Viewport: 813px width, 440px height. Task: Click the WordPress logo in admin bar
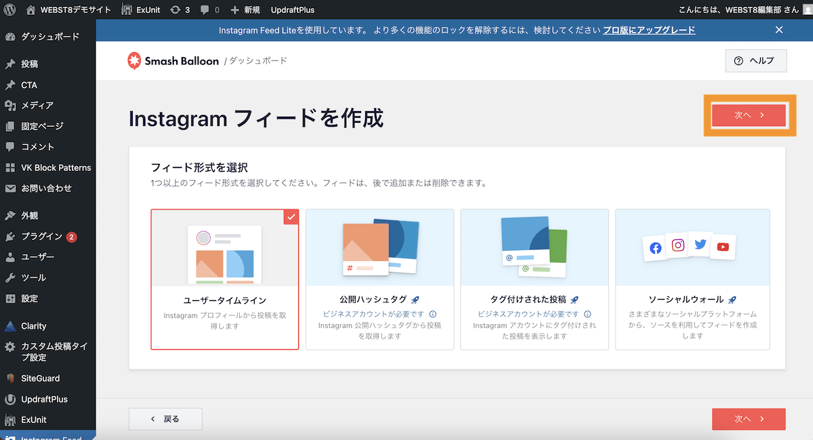[x=10, y=10]
